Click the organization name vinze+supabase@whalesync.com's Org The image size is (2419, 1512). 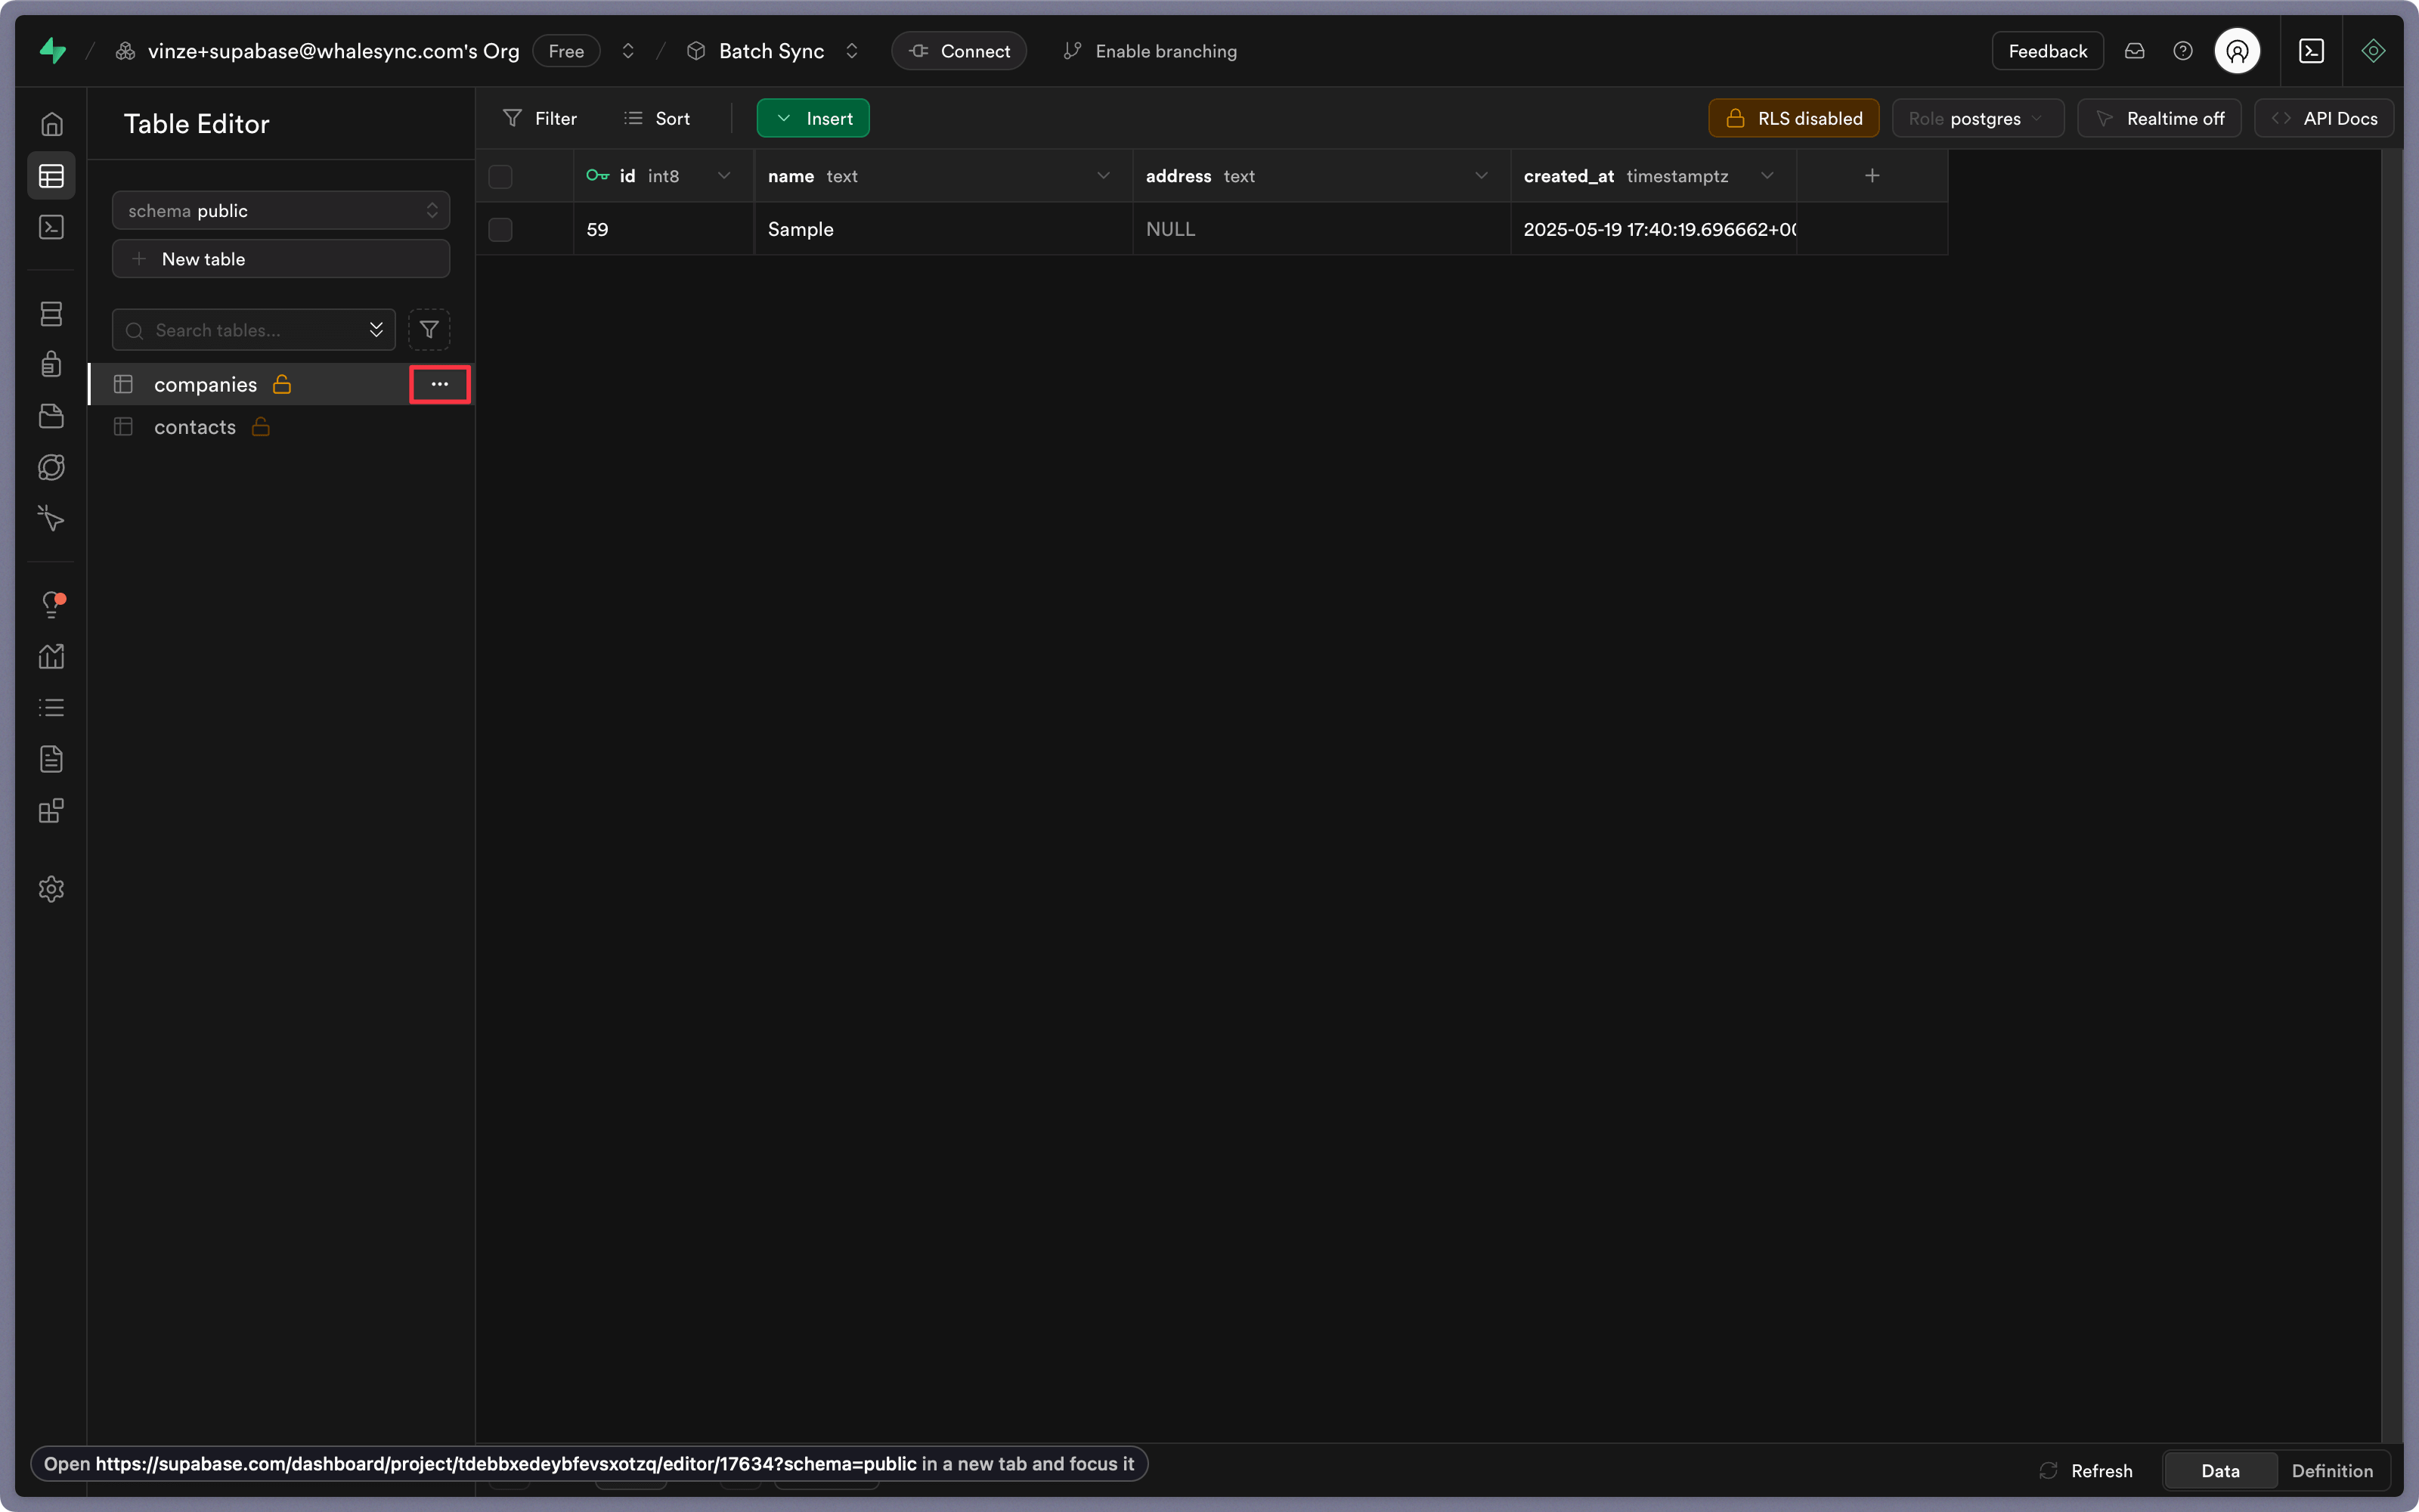(x=333, y=51)
